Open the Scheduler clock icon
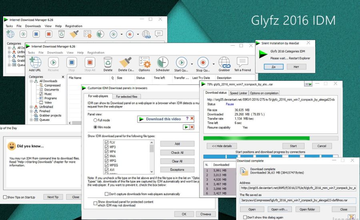This screenshot has height=220, width=360. pyautogui.click(x=162, y=62)
